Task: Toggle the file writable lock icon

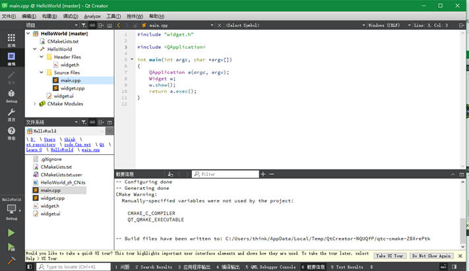Action: [x=135, y=26]
